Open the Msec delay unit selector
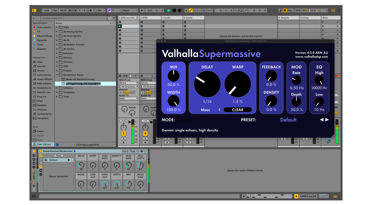Image resolution: width=372 pixels, height=205 pixels. click(210, 110)
